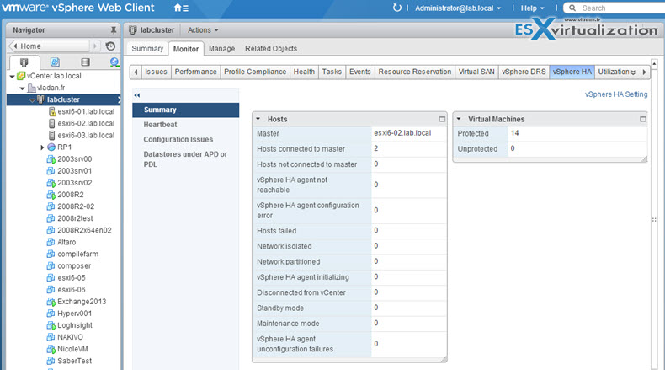The width and height of the screenshot is (665, 370).
Task: Click master host value esxi6-02.lab.local
Action: (x=402, y=133)
